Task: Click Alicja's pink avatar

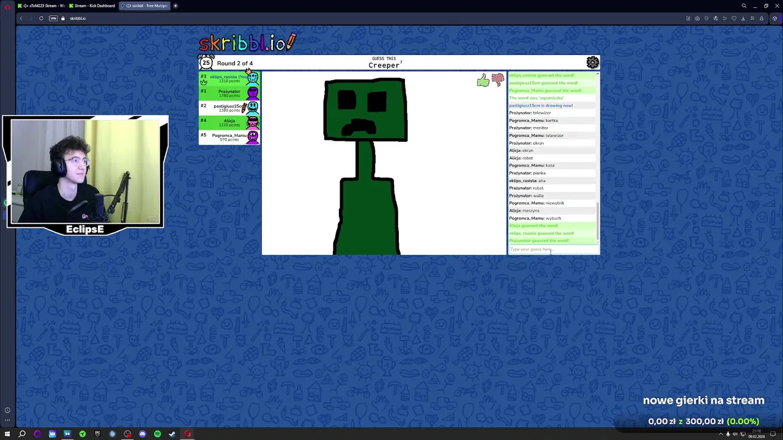Action: coord(253,122)
